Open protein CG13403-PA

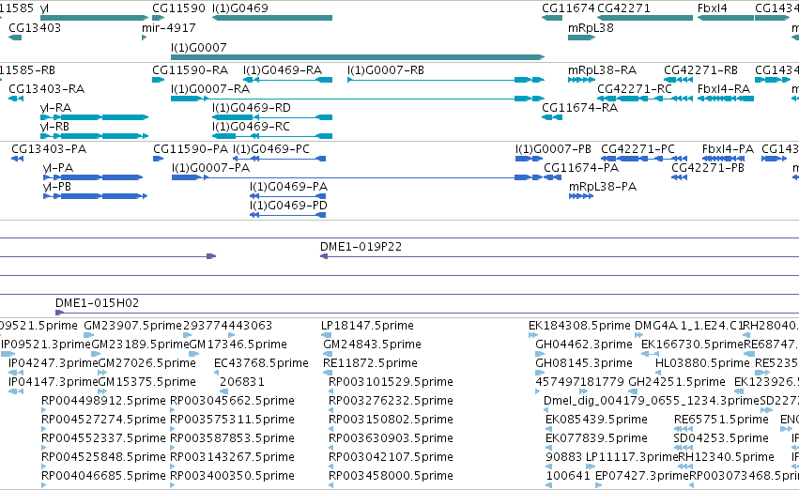(x=49, y=148)
